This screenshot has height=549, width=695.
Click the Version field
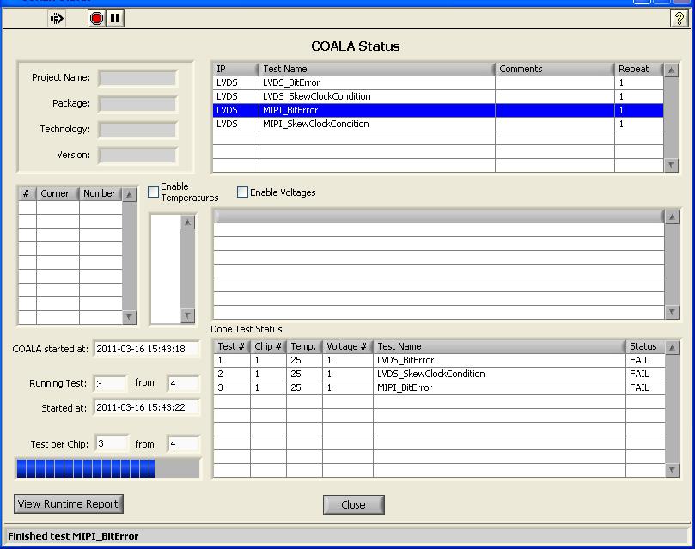[x=137, y=156]
